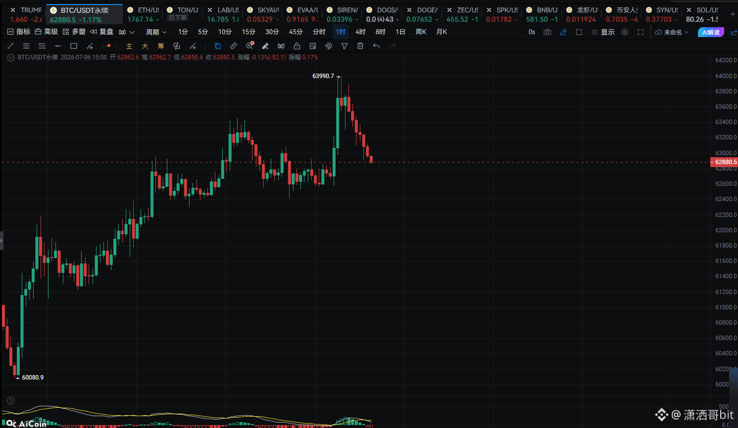
Task: Open the DOGE symbol tab
Action: point(422,14)
